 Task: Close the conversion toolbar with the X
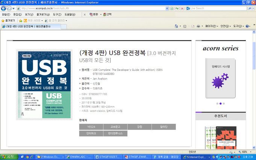85,15
